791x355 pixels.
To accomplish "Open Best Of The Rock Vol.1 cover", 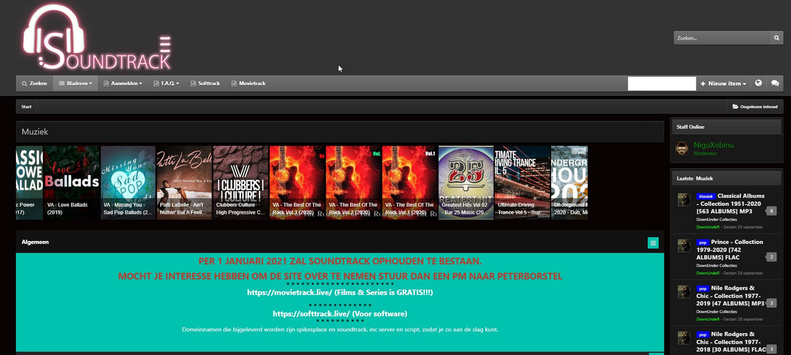I will pos(409,182).
